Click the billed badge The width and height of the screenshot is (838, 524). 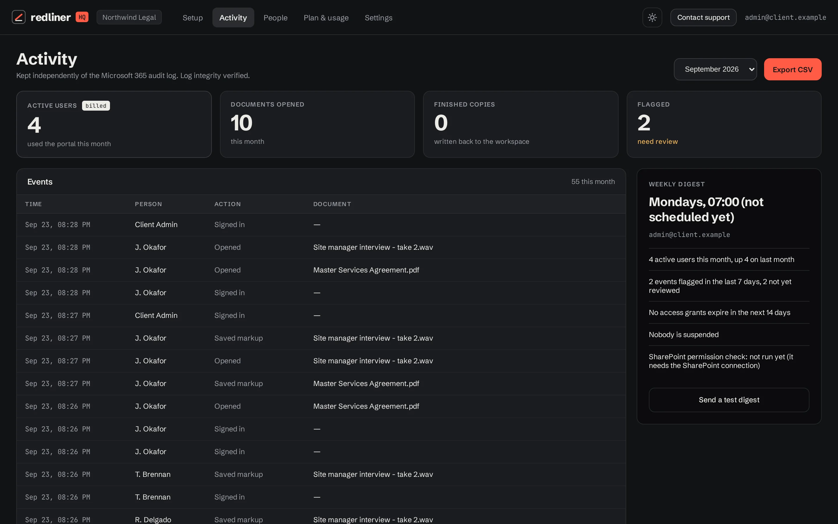pos(96,106)
